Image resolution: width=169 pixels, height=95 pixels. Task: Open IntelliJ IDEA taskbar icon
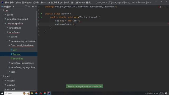(49, 93)
